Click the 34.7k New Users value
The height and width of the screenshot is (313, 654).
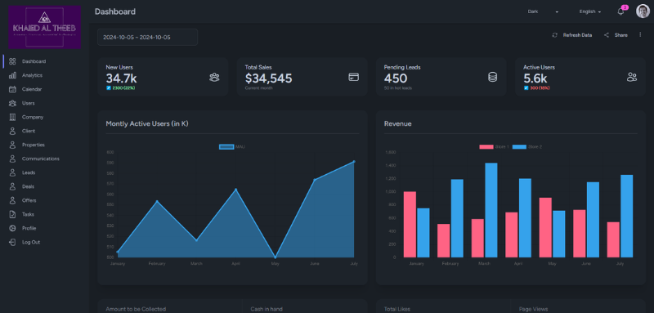[121, 78]
